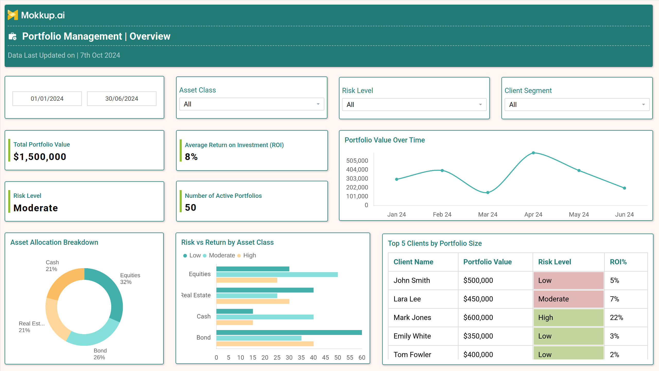This screenshot has width=659, height=371.
Task: Select the Total Portfolio Value card
Action: pos(84,150)
